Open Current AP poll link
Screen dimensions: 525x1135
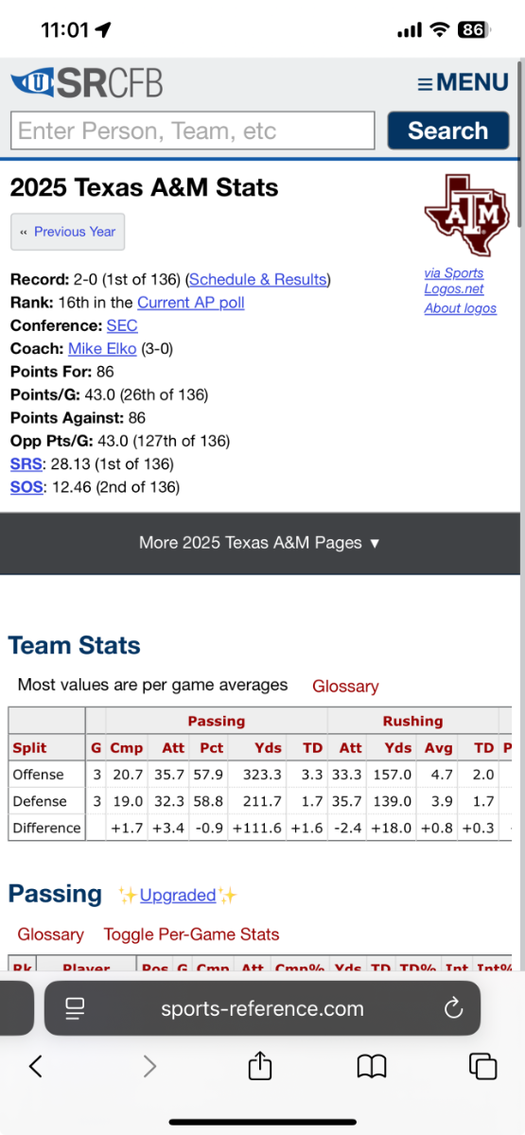[x=191, y=303]
